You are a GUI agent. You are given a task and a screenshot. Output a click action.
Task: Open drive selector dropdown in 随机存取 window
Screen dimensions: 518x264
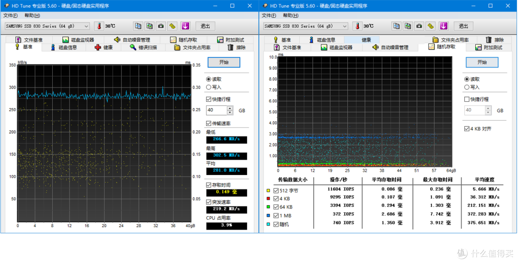pos(345,26)
